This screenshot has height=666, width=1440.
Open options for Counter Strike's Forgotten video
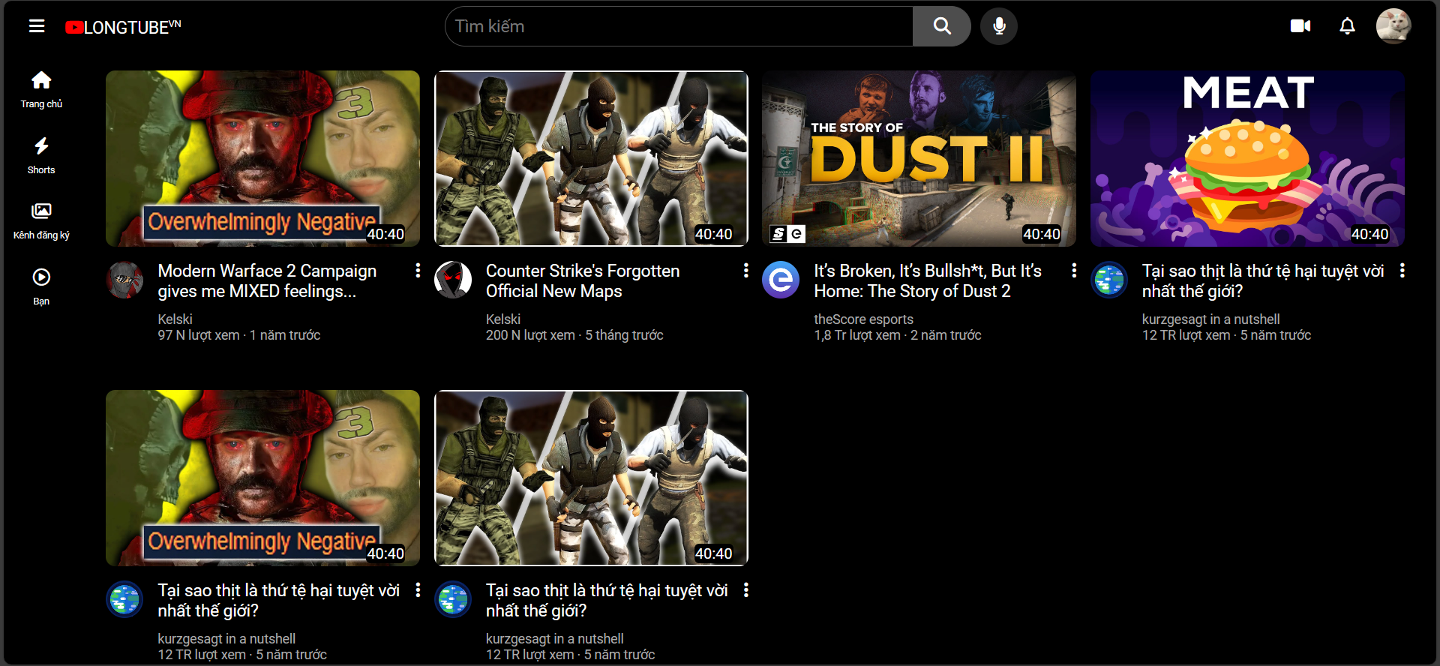[745, 271]
